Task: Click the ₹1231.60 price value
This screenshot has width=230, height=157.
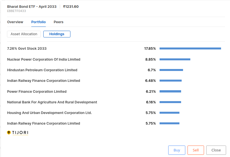Action: pyautogui.click(x=71, y=7)
